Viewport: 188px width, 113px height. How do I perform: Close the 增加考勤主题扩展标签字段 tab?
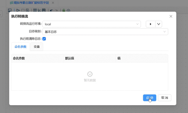(x=53, y=3)
